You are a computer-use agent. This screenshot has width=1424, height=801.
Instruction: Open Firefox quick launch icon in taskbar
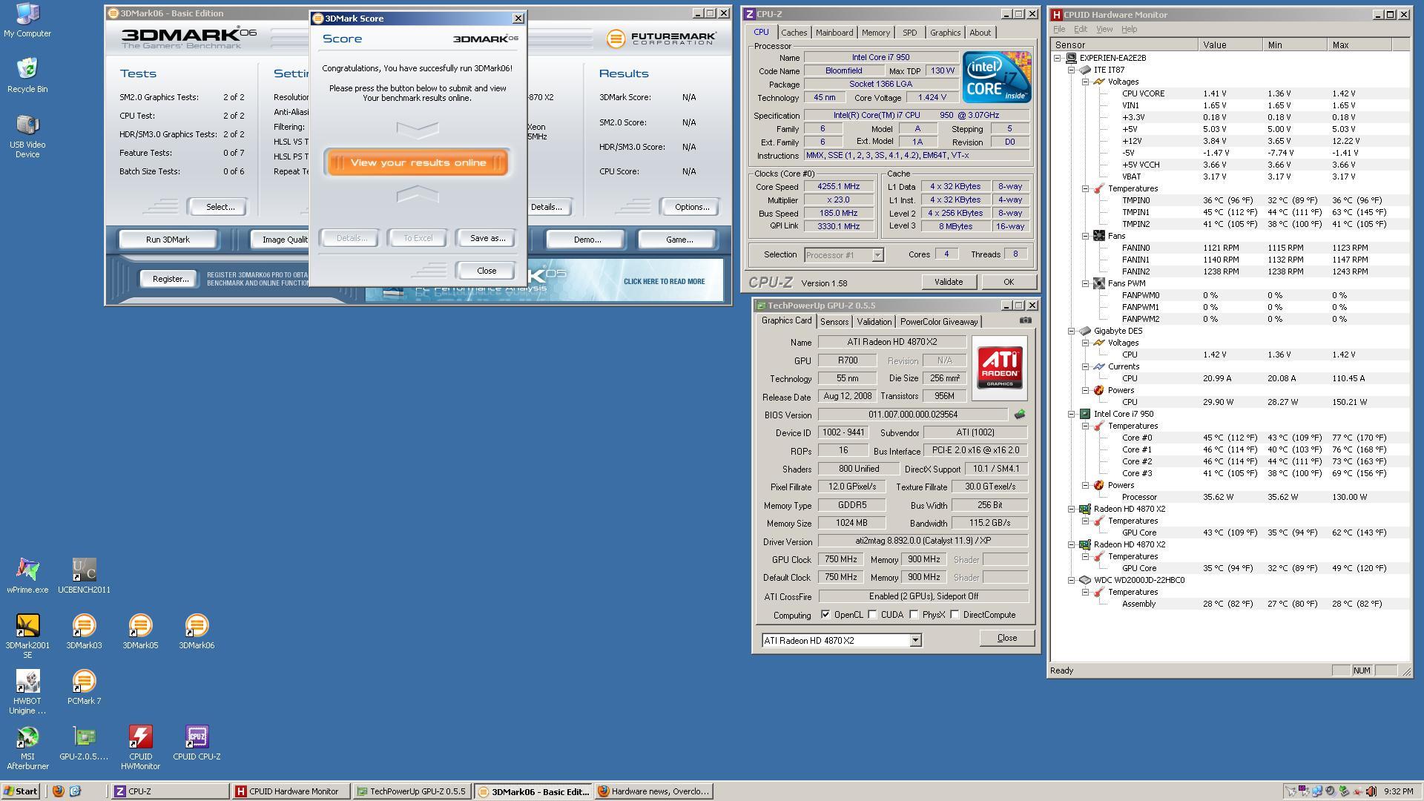59,791
